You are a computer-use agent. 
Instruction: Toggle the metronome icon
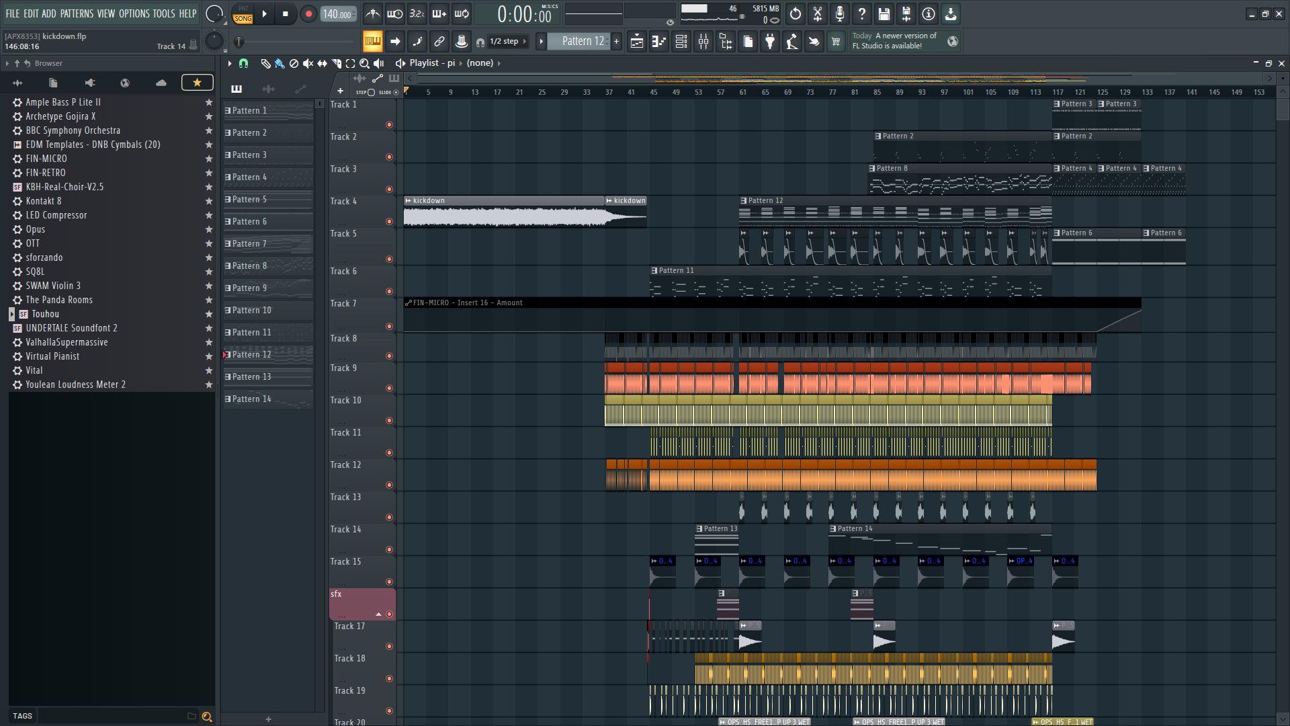372,13
